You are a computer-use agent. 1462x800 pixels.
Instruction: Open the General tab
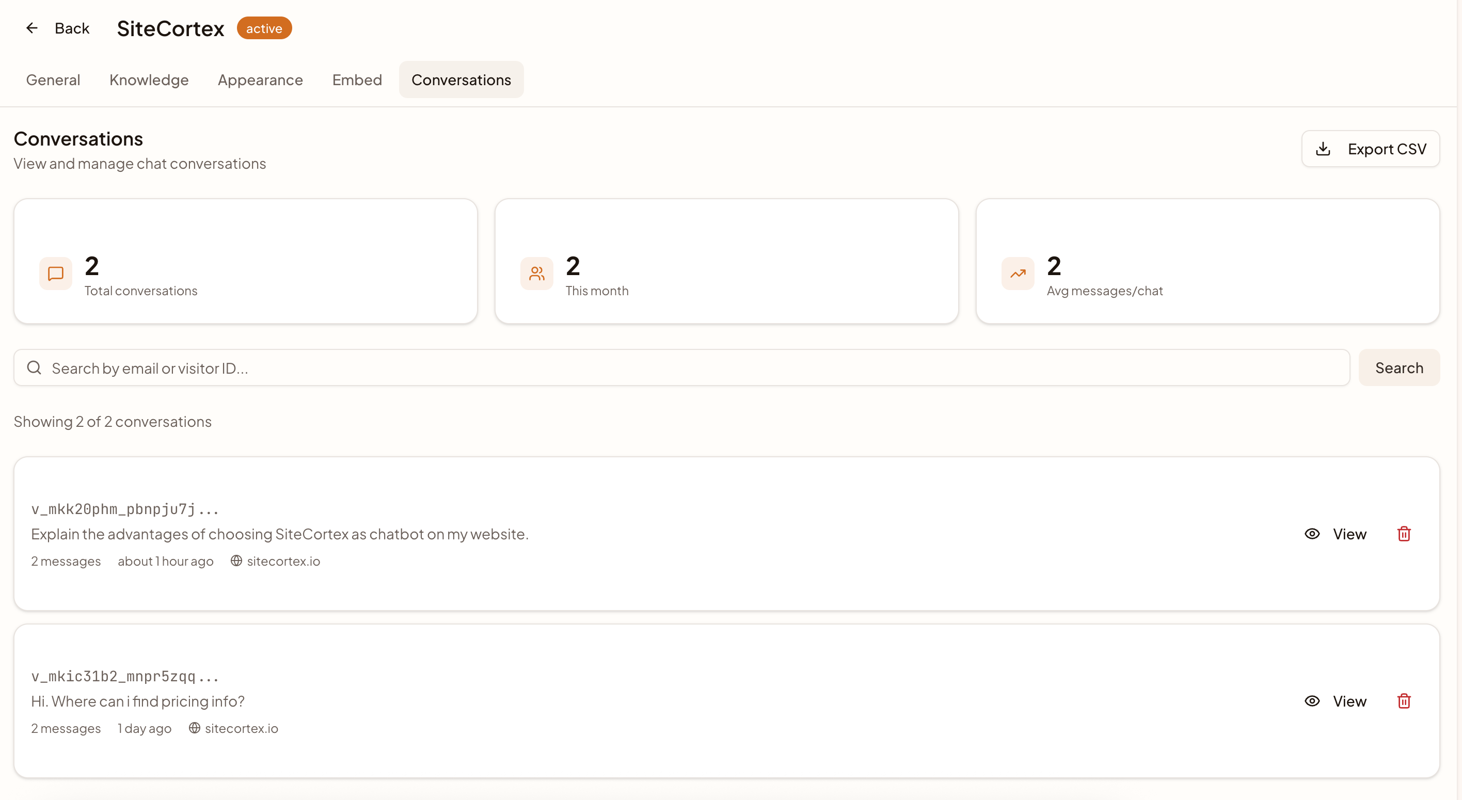53,79
